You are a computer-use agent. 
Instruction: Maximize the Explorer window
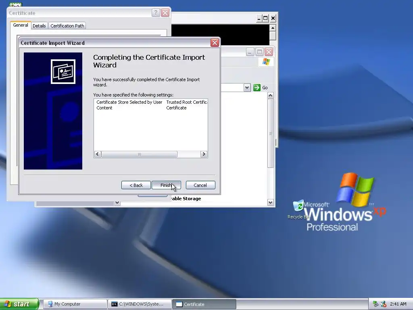click(259, 52)
